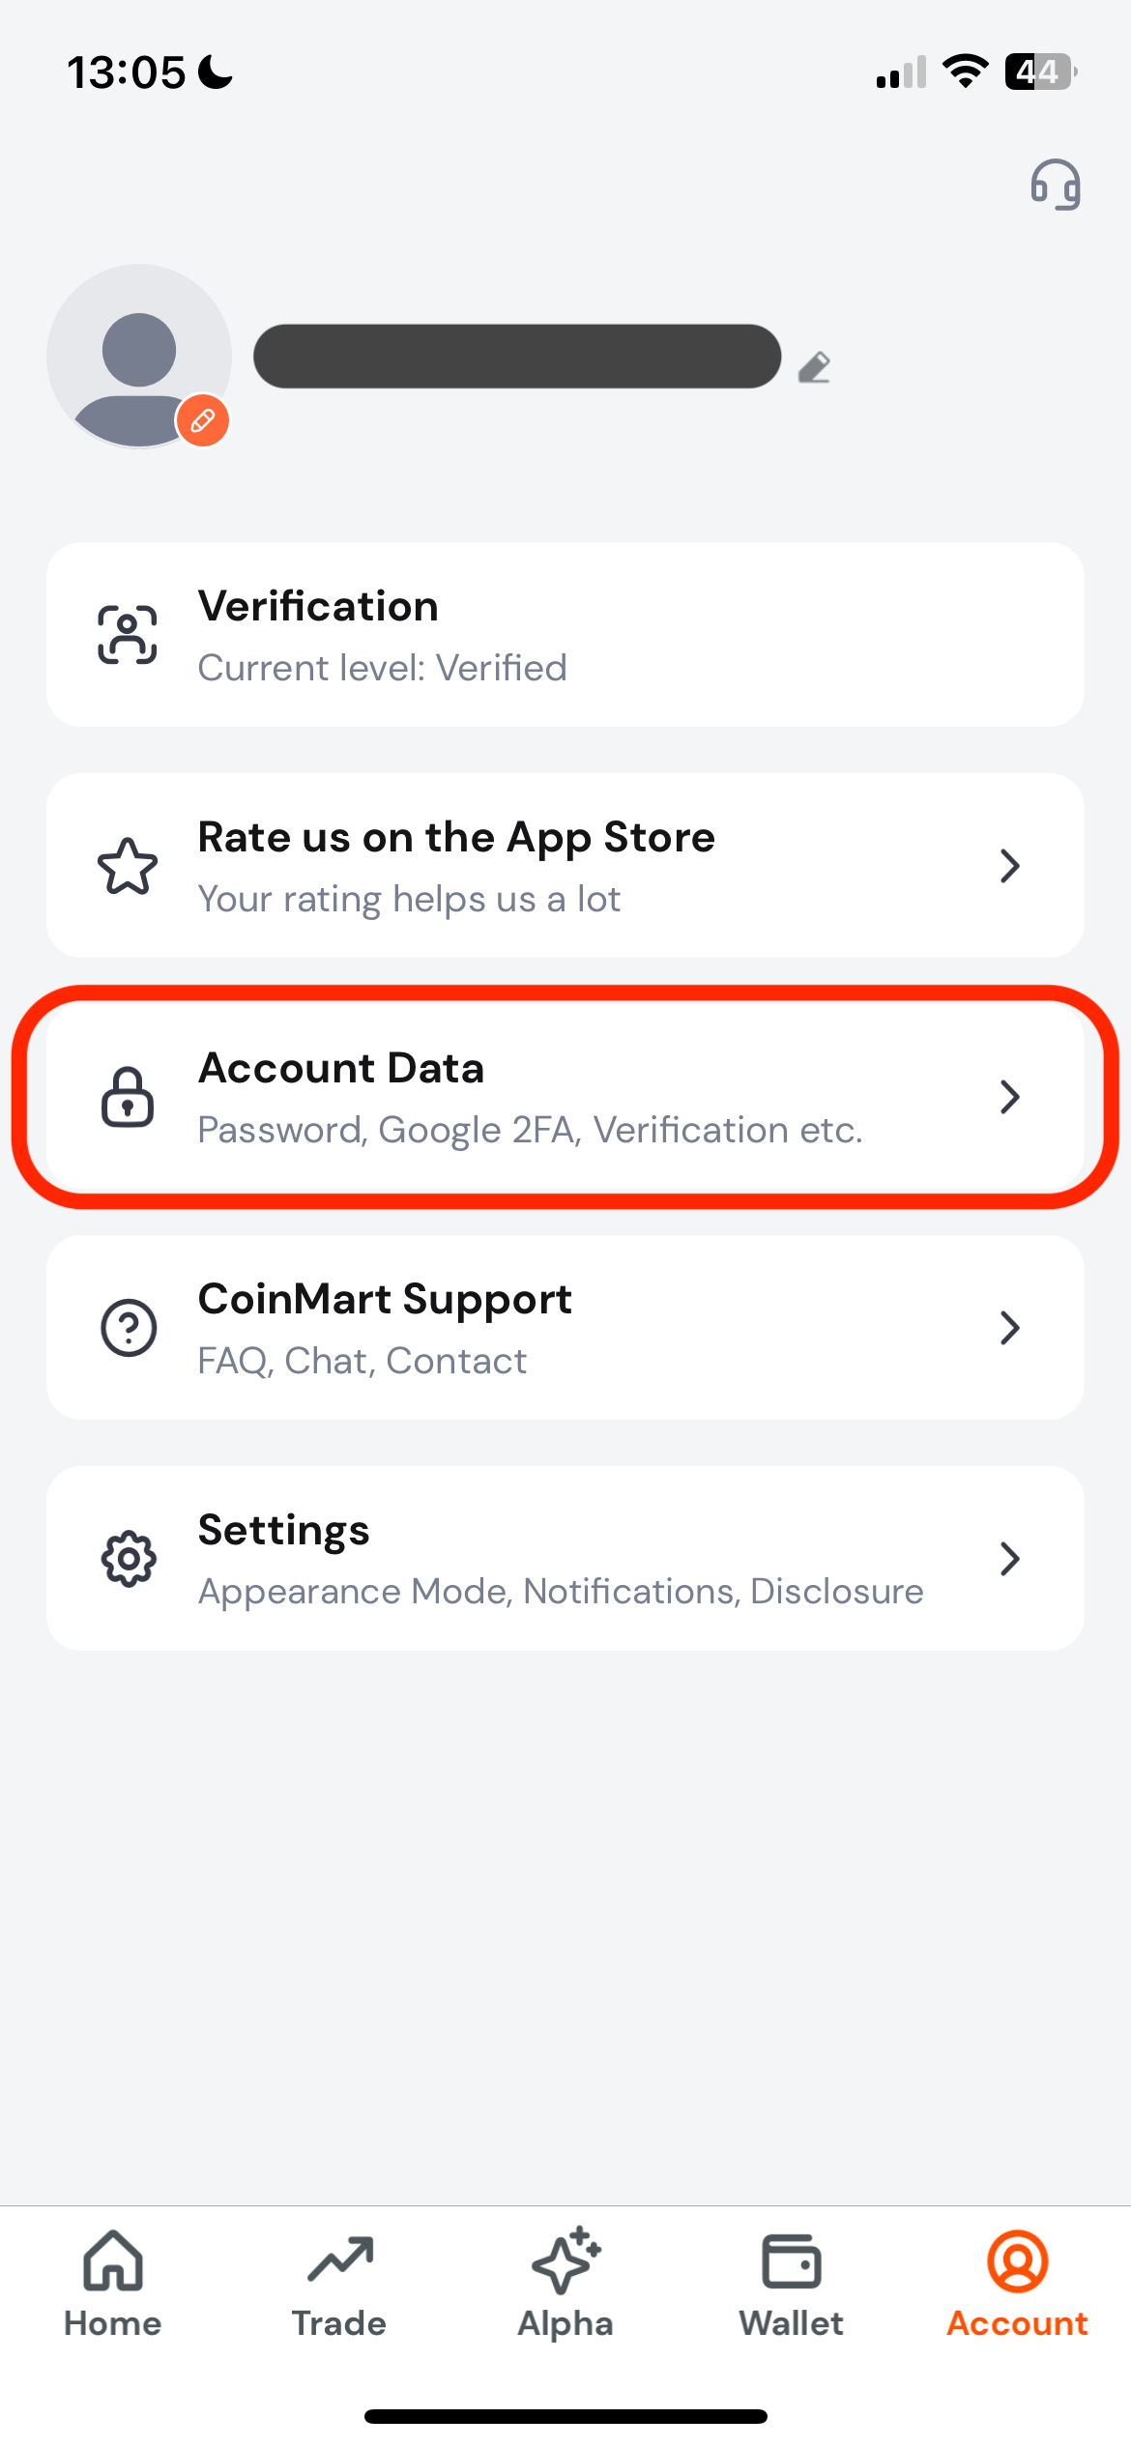Viewport: 1131px width, 2447px height.
Task: Tap the Settings gear icon
Action: coord(129,1559)
